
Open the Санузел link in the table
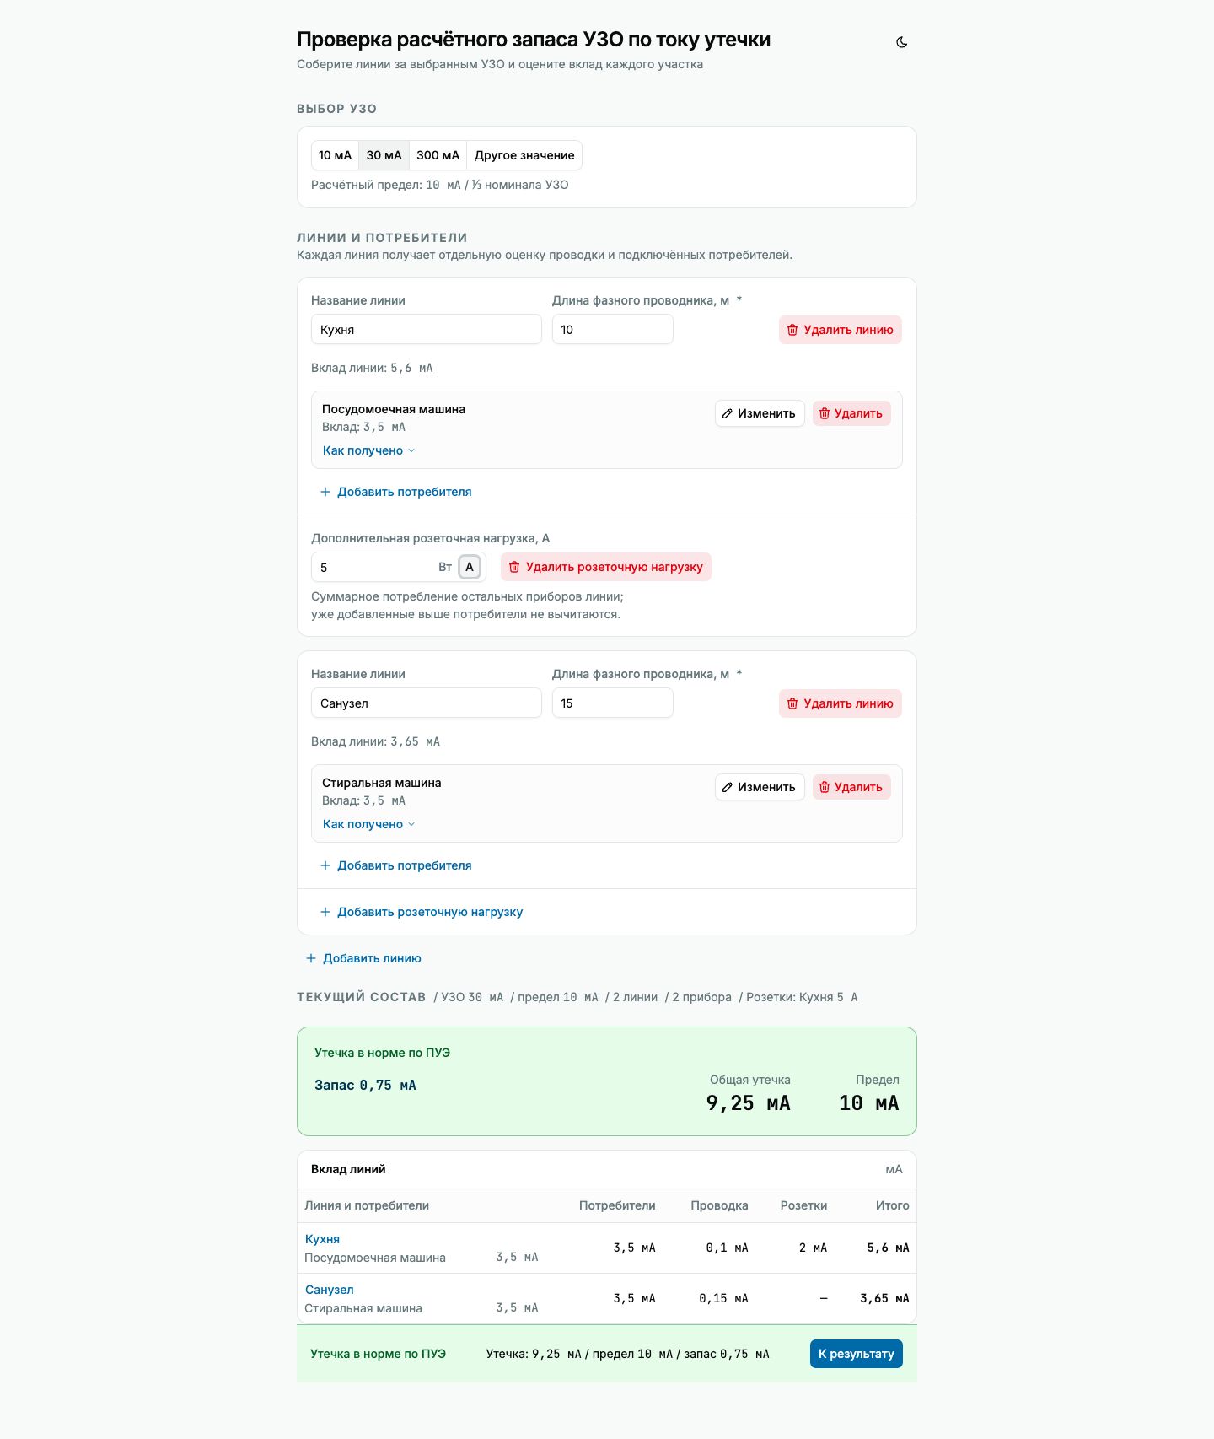pos(329,1290)
